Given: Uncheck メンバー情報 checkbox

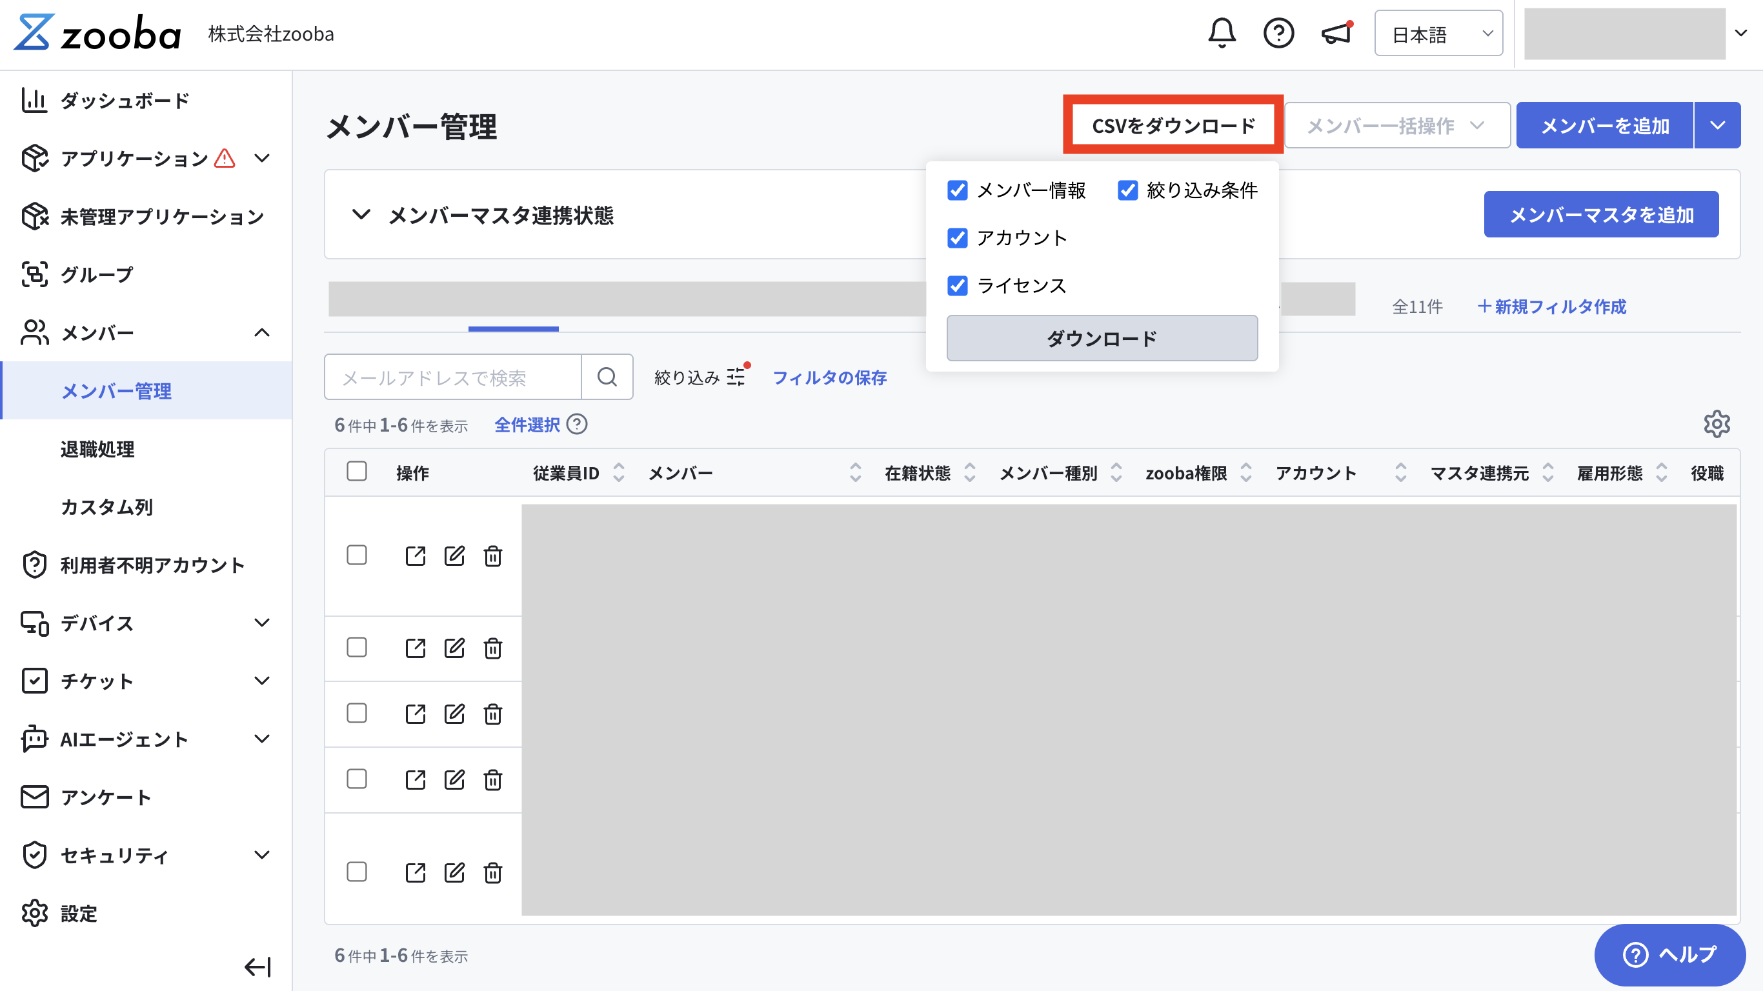Looking at the screenshot, I should [958, 190].
